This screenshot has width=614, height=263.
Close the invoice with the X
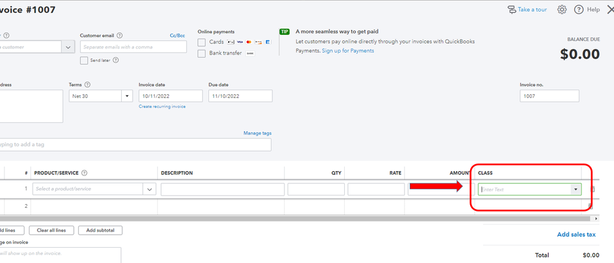[610, 10]
